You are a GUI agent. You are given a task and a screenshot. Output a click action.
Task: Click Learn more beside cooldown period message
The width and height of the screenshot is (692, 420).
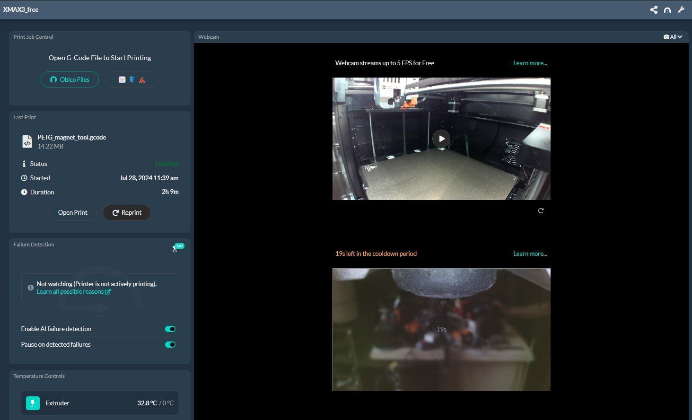pos(530,254)
